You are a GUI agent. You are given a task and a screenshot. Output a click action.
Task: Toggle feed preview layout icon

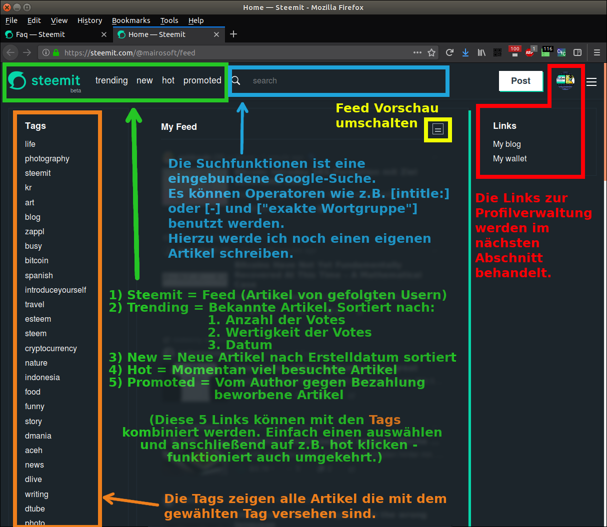tap(438, 129)
